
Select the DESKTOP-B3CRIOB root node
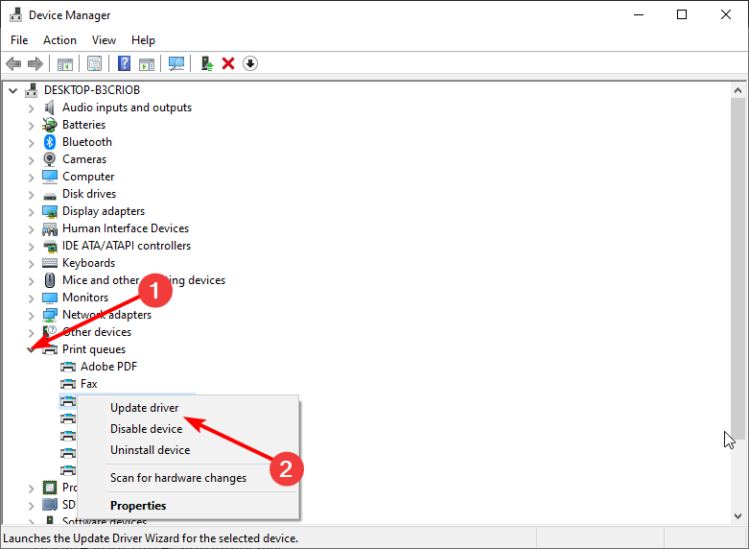coord(91,90)
